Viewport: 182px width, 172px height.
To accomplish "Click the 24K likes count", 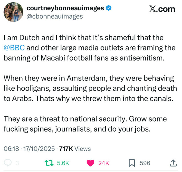I will 103,163.
